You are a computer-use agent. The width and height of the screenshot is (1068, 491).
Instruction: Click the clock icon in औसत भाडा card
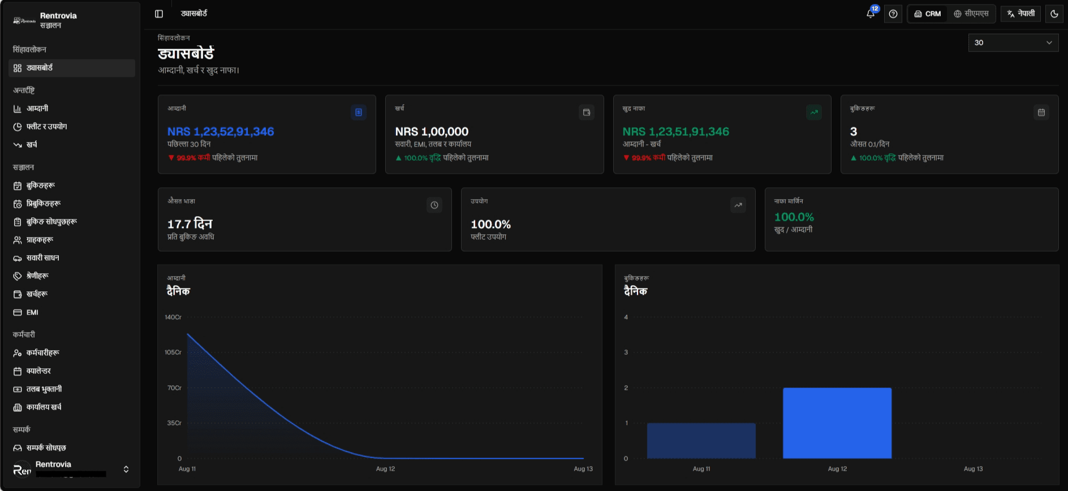pyautogui.click(x=434, y=205)
